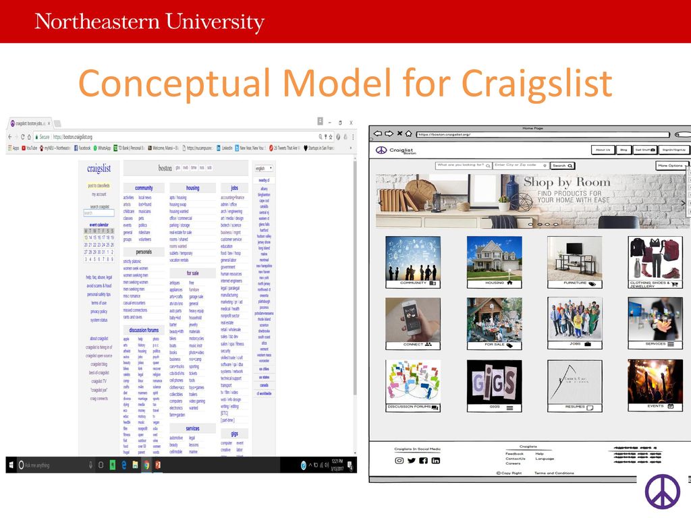This screenshot has height=518, width=691.
Task: Expand the More Options dropdown in the mockup
Action: [x=671, y=166]
